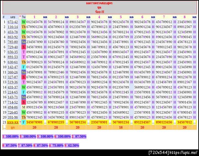Select the 729-40 link in row 6
Image resolution: width=199 pixels, height=156 pixels.
pyautogui.click(x=13, y=47)
